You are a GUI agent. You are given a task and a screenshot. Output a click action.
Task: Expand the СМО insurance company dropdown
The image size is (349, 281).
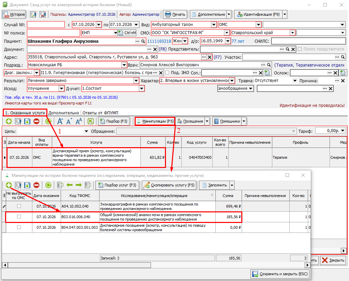(x=227, y=33)
